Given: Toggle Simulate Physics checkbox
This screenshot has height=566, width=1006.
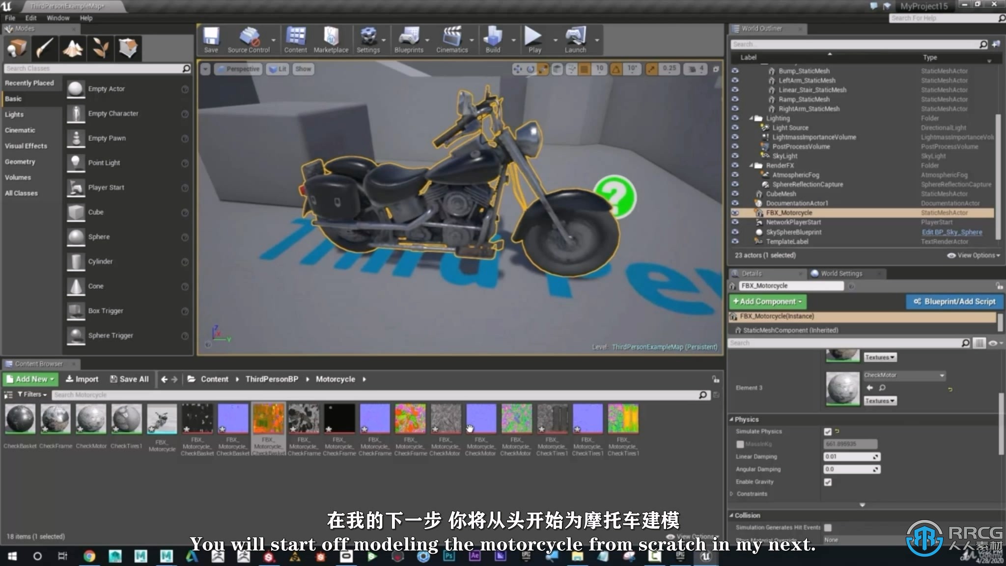Looking at the screenshot, I should (828, 431).
